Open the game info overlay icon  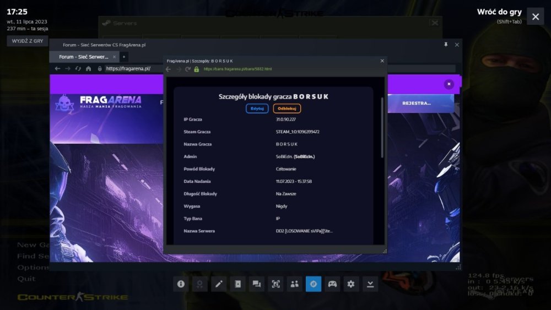pos(181,284)
